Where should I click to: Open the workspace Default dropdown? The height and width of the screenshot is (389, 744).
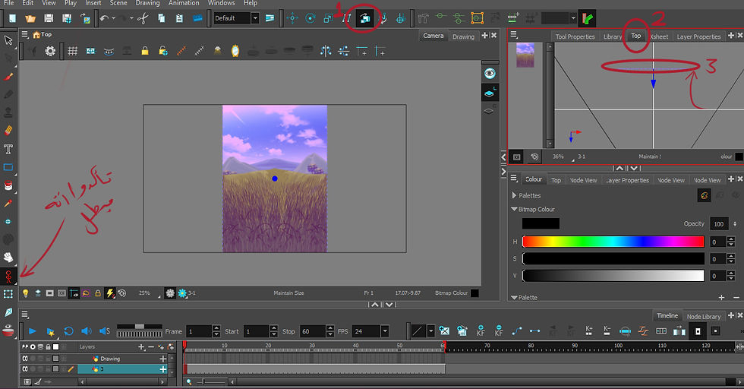point(255,18)
